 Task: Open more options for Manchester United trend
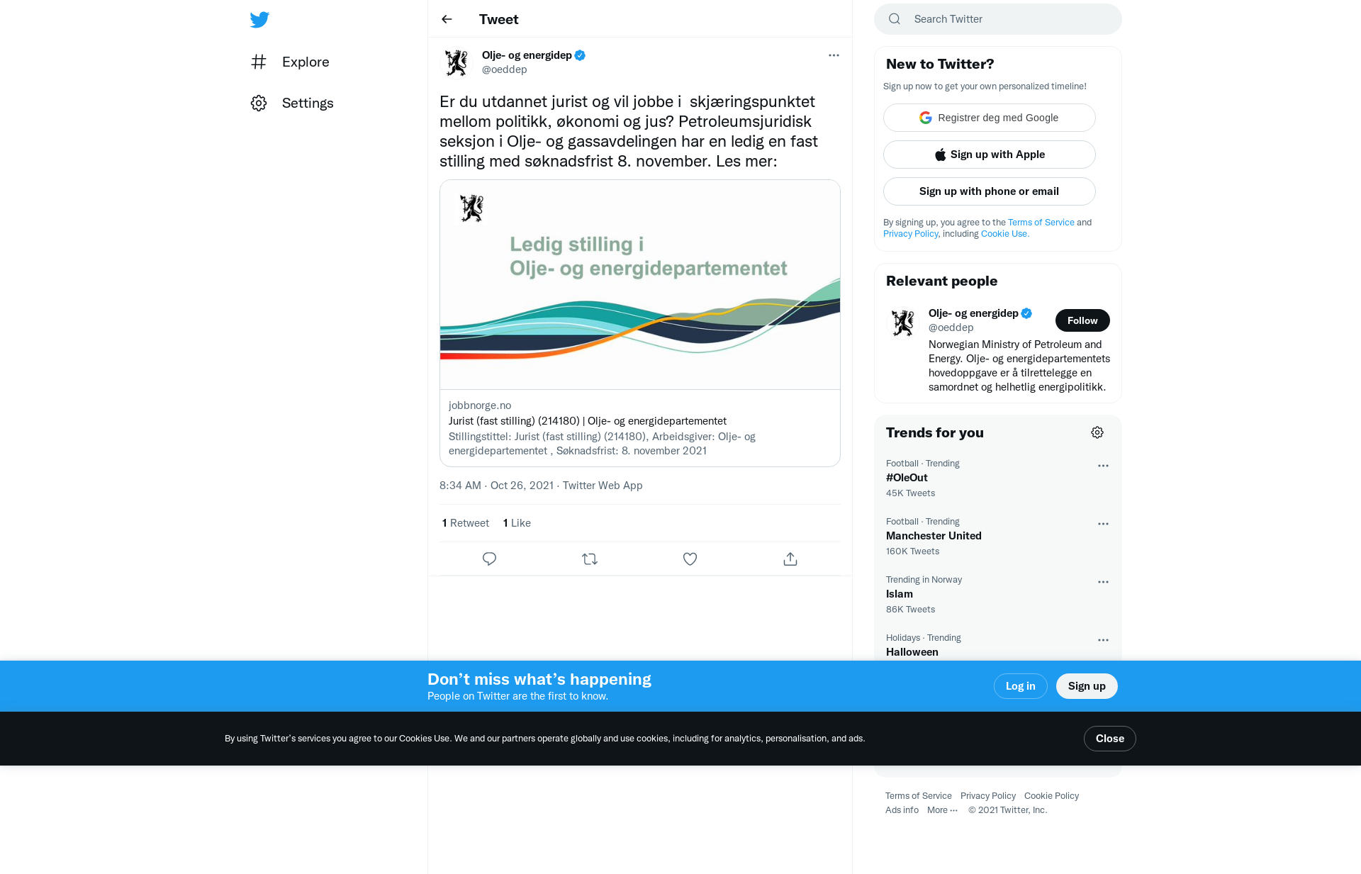1103,524
